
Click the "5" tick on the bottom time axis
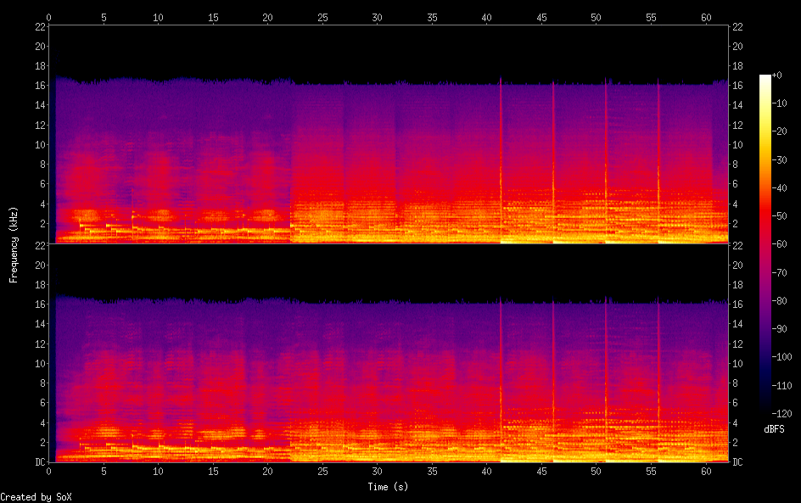[x=104, y=472]
